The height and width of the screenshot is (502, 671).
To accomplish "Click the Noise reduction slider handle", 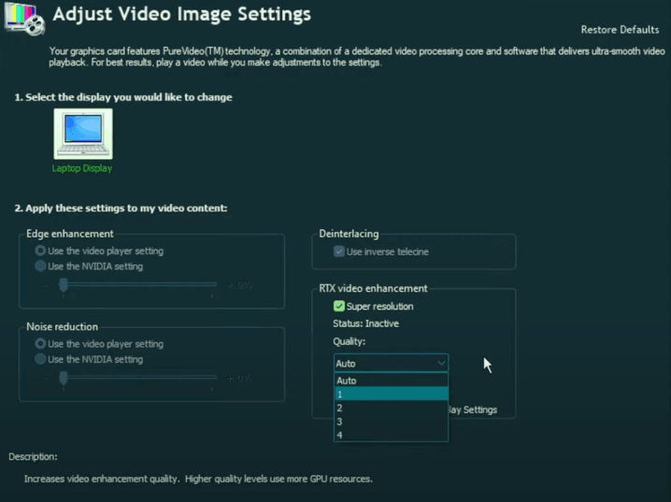I will point(64,378).
